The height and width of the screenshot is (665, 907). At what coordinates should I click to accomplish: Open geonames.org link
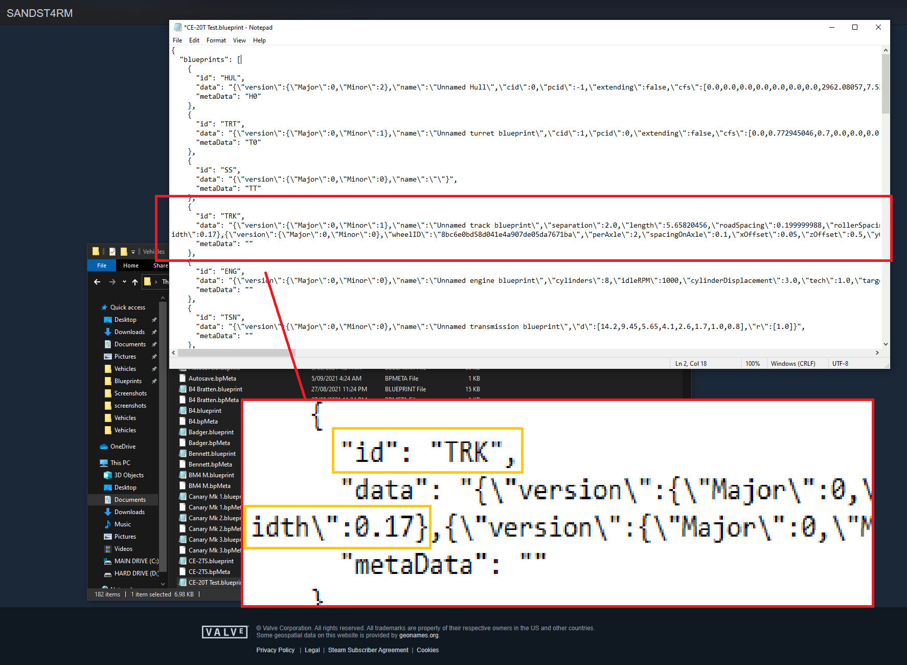pyautogui.click(x=419, y=635)
